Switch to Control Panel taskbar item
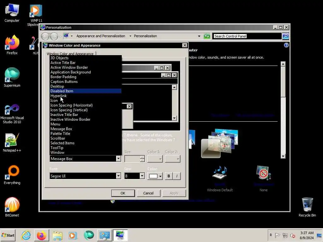 point(104,235)
